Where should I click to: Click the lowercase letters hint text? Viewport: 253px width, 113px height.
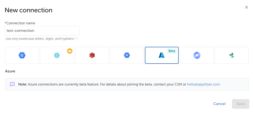[x=42, y=39]
